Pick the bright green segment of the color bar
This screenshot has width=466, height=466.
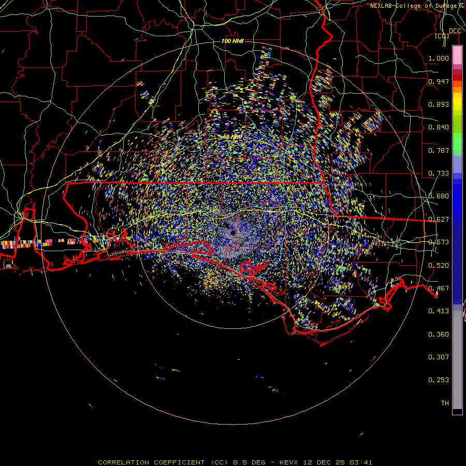coord(457,141)
